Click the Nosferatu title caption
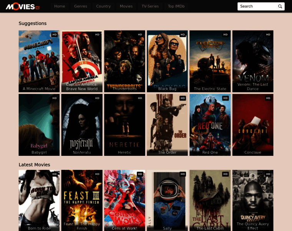Screen dimensions: 292x231 pos(82,152)
